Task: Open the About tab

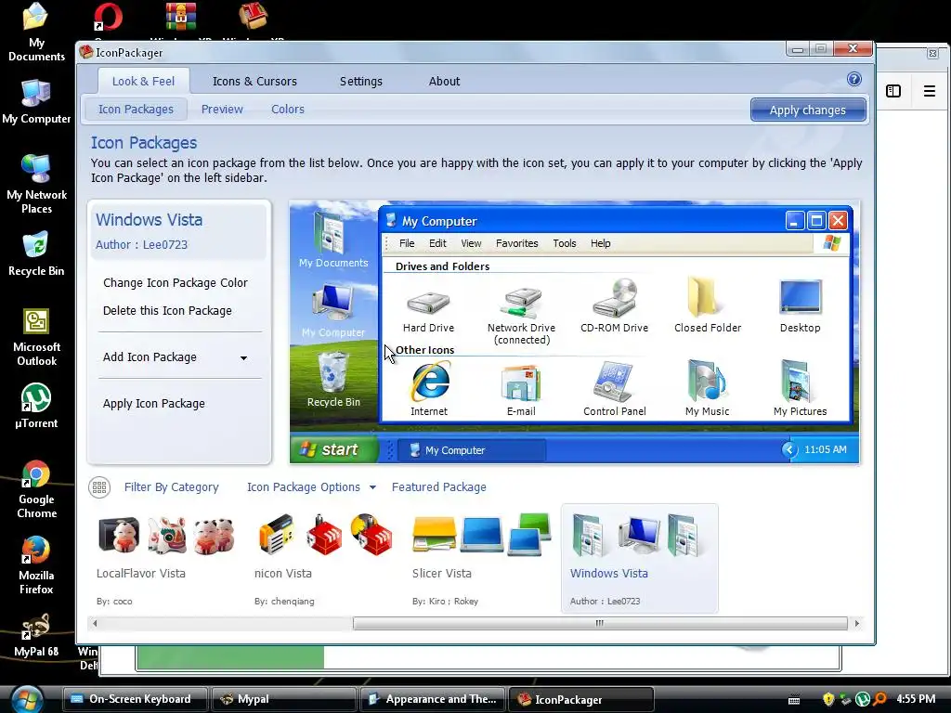Action: 444,81
